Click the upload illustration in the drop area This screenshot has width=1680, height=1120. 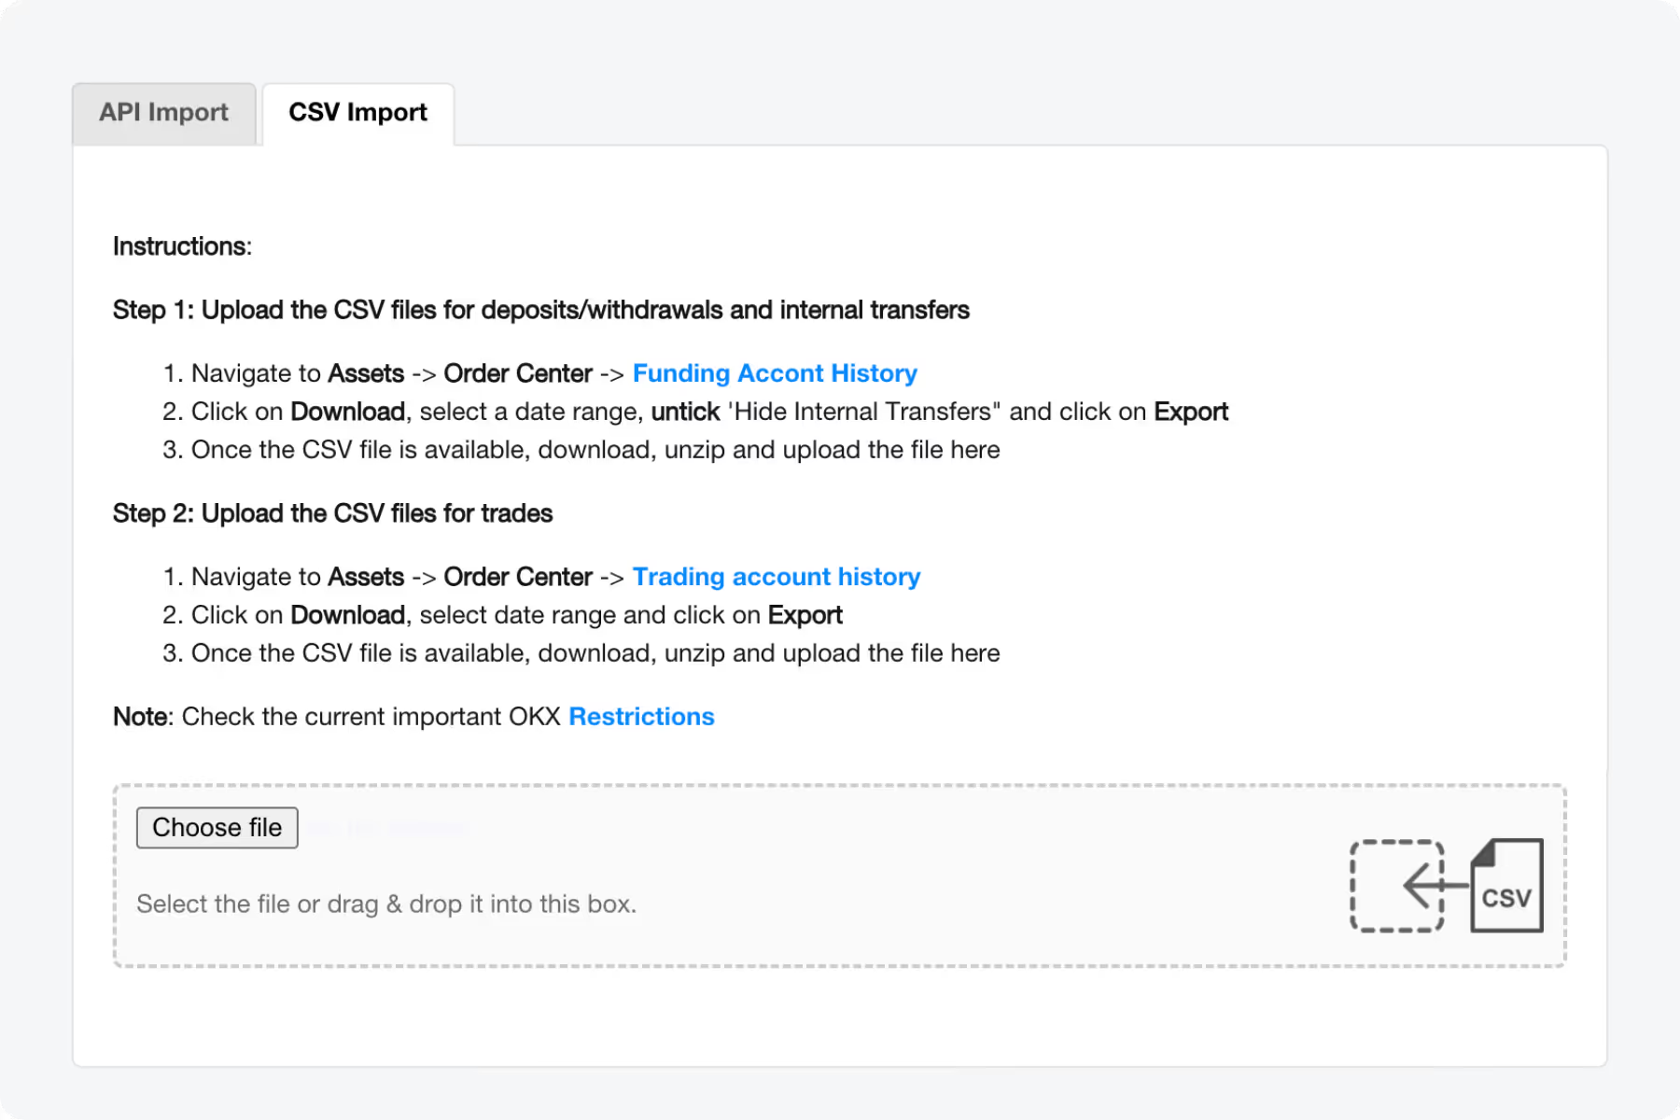coord(1447,885)
